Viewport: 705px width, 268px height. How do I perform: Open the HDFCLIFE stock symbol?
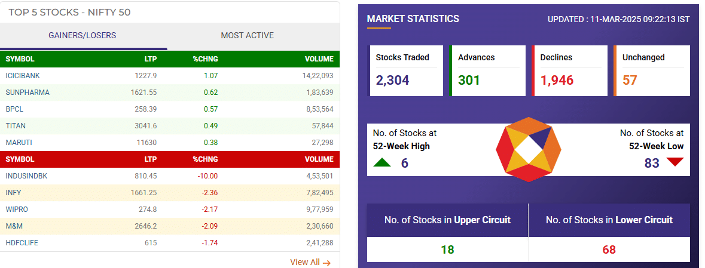(22, 243)
